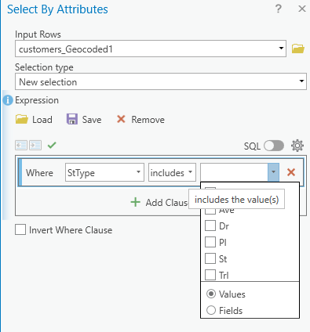Image resolution: width=310 pixels, height=332 pixels.
Task: Open the StType field dropdown
Action: click(104, 172)
